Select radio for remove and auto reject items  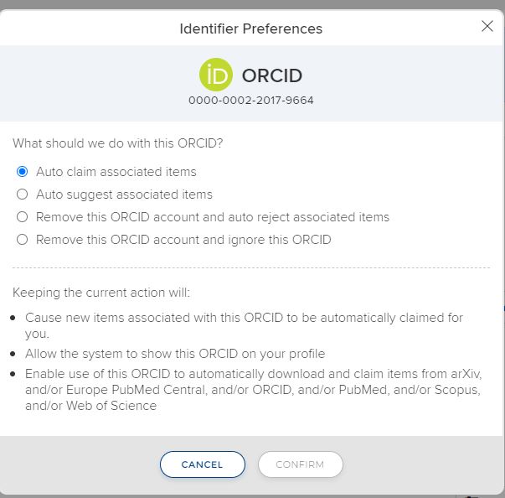23,217
